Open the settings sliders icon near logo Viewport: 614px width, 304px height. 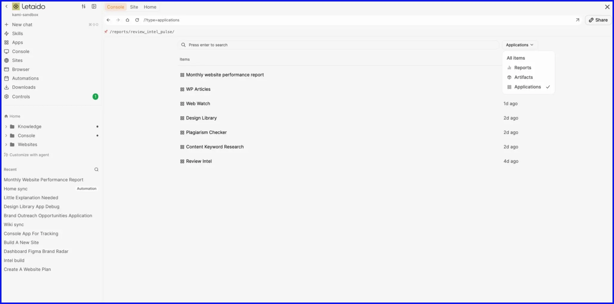coord(84,6)
